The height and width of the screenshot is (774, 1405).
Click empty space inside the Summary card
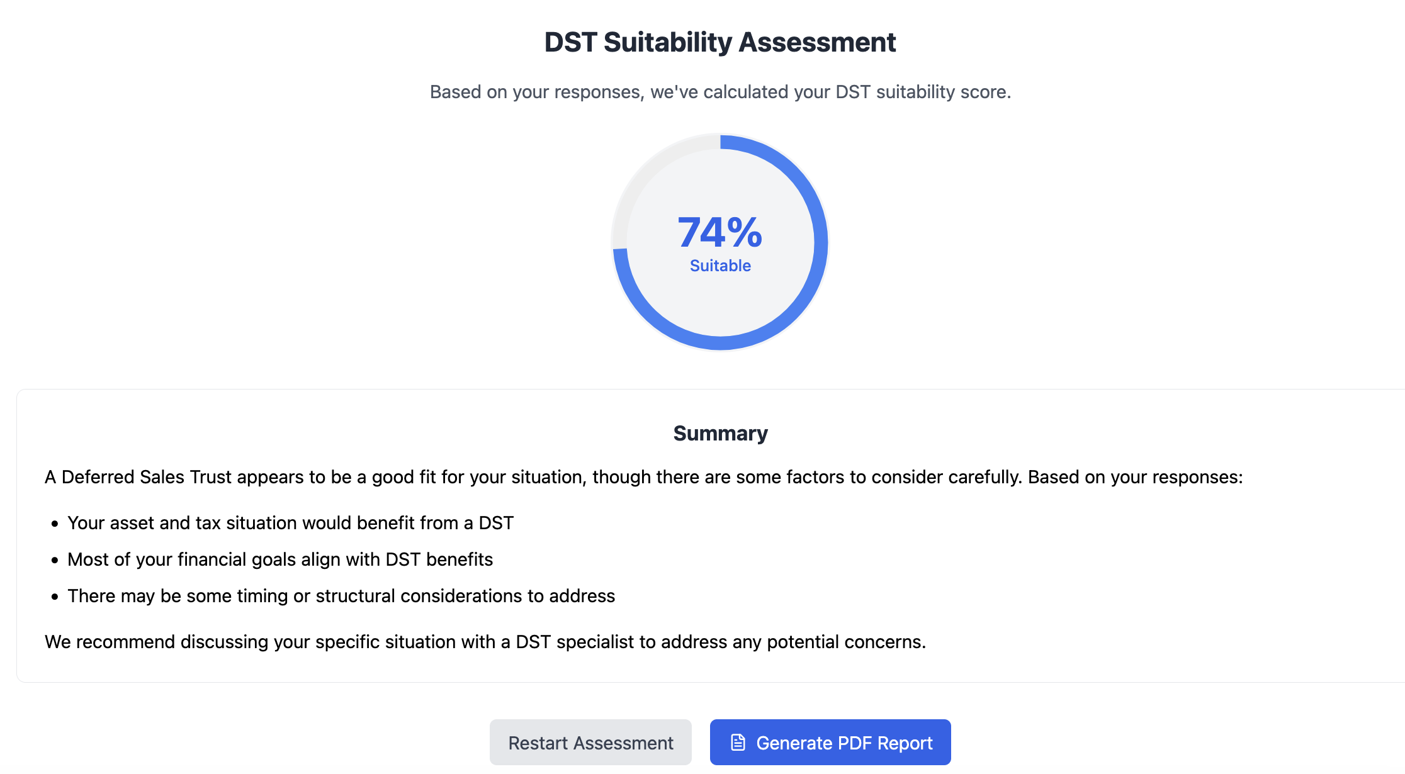tap(1007, 566)
